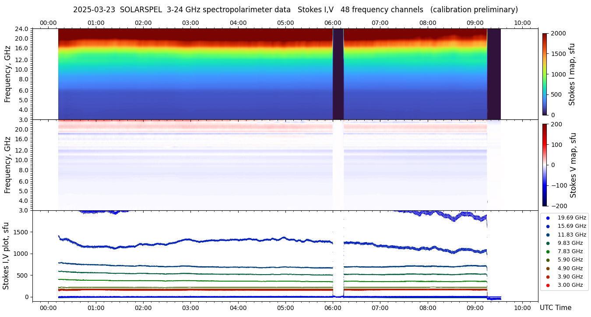
Task: Select the 5.90 GHz legend dot
Action: [548, 260]
